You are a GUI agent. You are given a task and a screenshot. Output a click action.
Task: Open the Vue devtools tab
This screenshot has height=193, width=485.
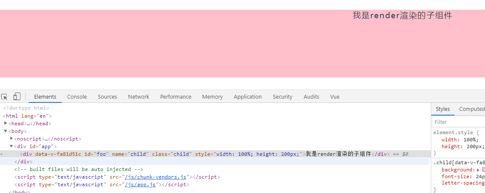coord(335,97)
